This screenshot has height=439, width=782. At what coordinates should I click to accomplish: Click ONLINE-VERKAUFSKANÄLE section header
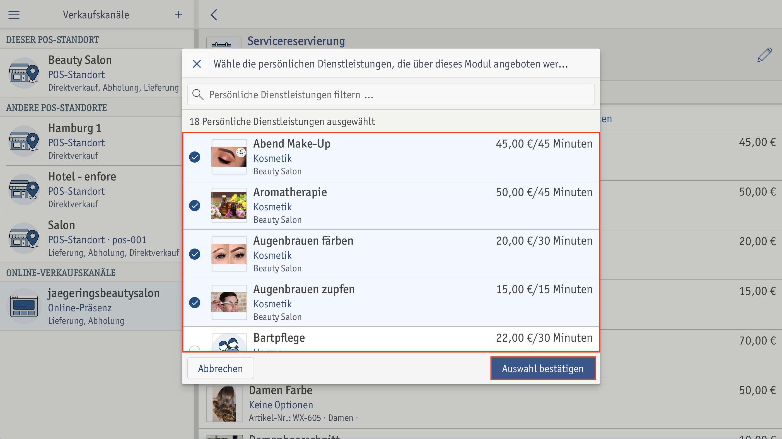[61, 273]
